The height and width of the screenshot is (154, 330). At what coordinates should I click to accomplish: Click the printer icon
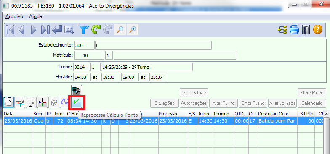pyautogui.click(x=294, y=30)
